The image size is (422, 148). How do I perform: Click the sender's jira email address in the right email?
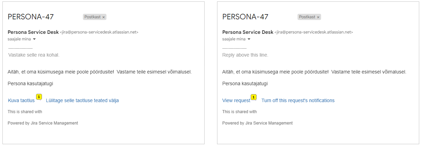click(314, 32)
